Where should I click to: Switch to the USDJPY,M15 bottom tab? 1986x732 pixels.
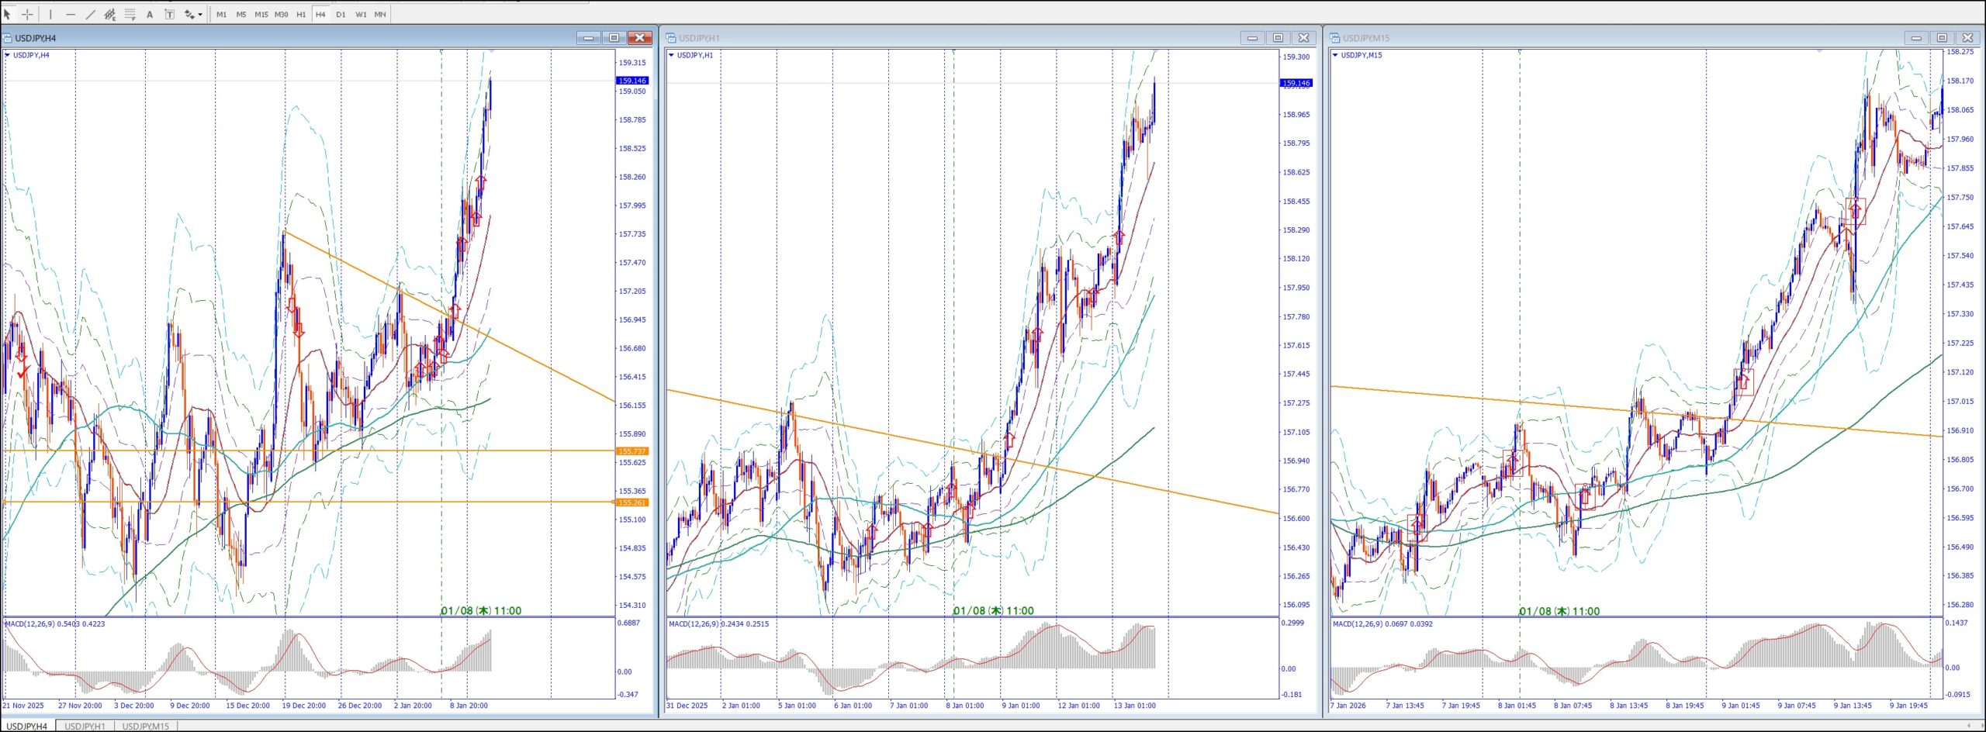145,726
